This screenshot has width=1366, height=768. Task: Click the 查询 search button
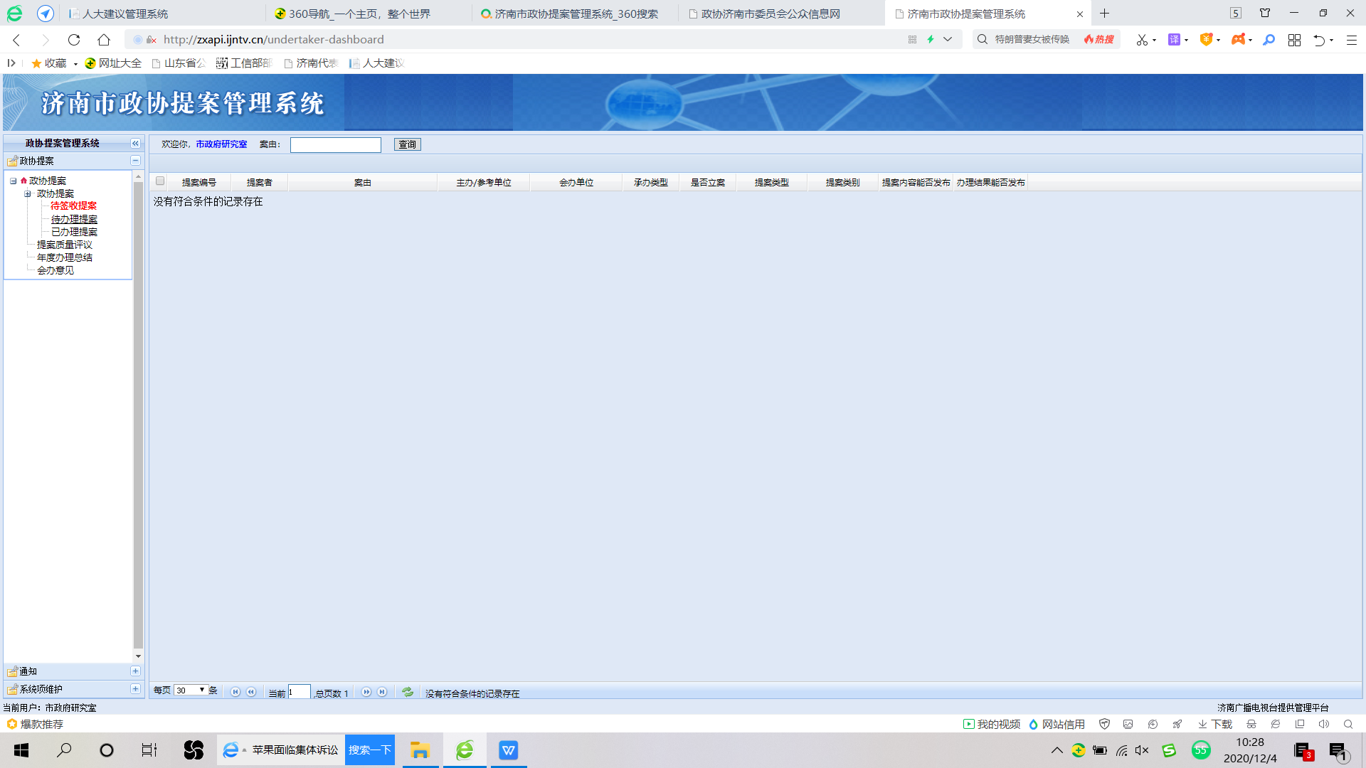pyautogui.click(x=407, y=144)
